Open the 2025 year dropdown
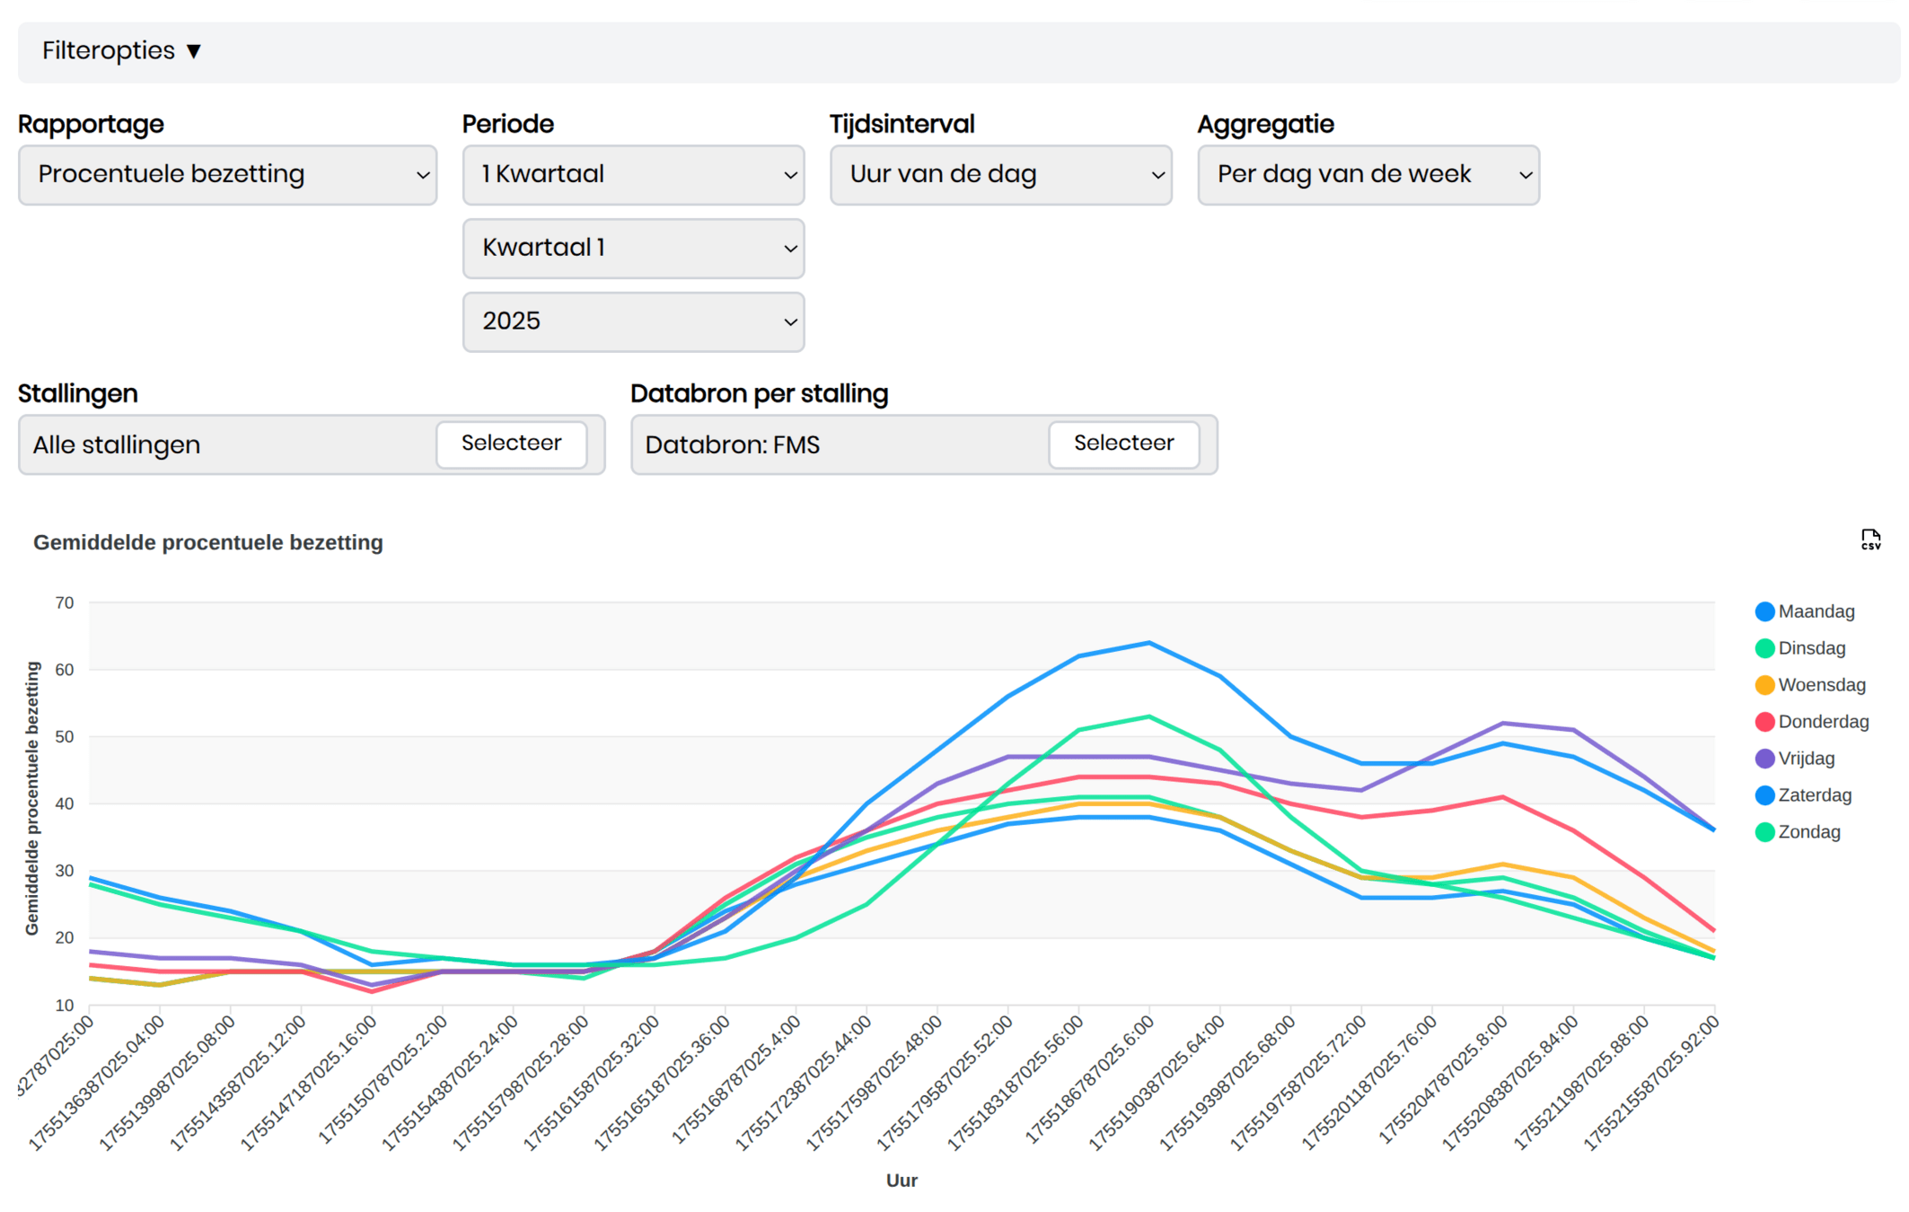 pos(633,322)
